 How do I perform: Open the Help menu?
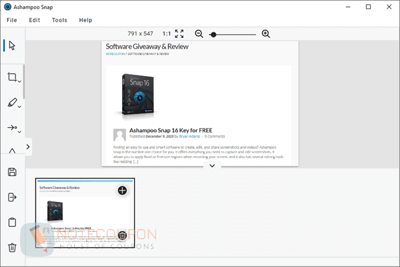coord(85,20)
